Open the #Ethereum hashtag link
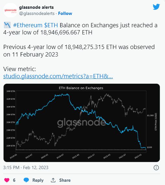The width and height of the screenshot is (165, 185). point(28,25)
